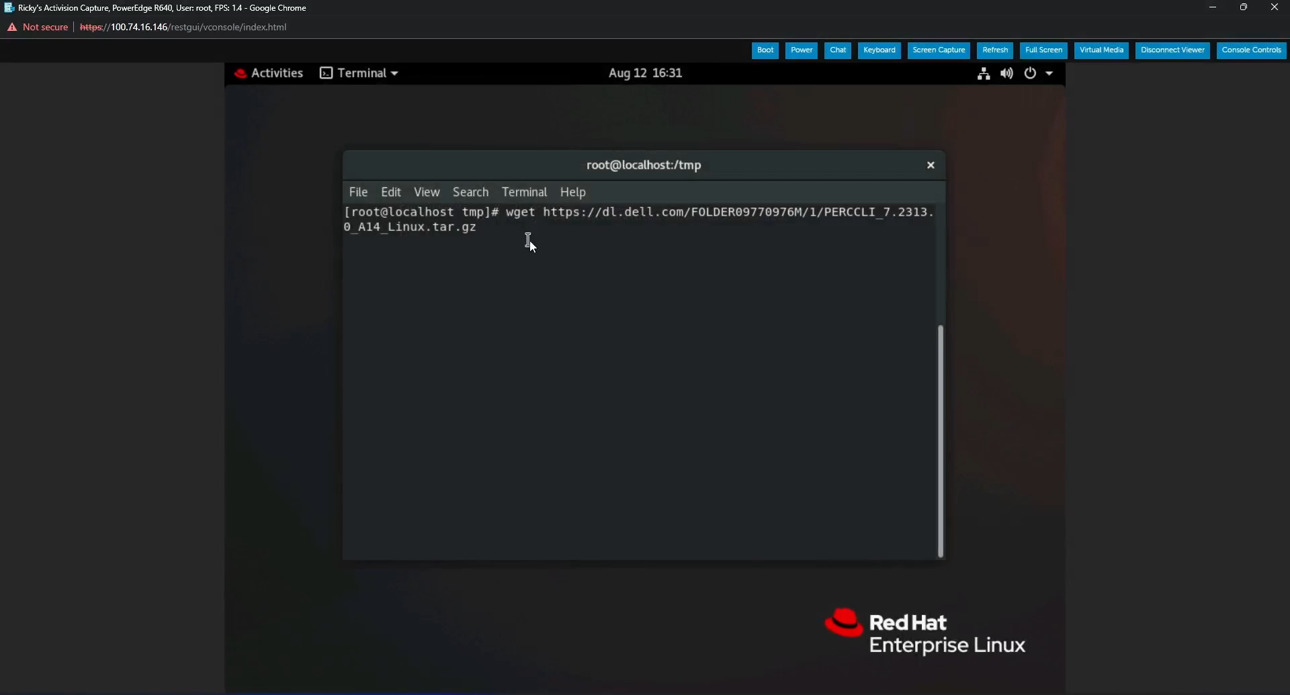Open the network status icon in top bar

pyautogui.click(x=983, y=73)
